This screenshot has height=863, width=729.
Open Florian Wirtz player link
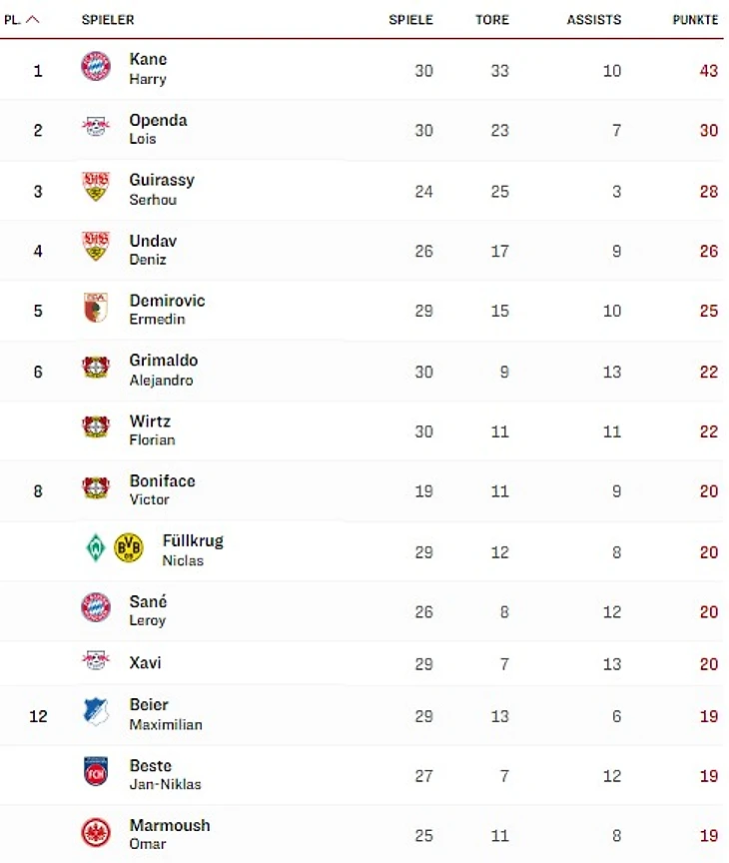pos(150,422)
